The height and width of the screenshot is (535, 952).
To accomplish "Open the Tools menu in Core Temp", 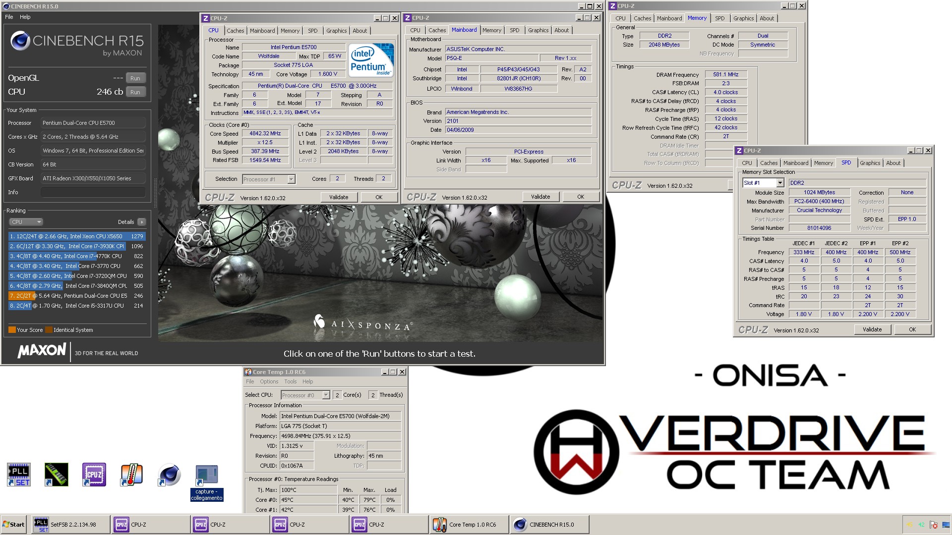I will point(291,381).
